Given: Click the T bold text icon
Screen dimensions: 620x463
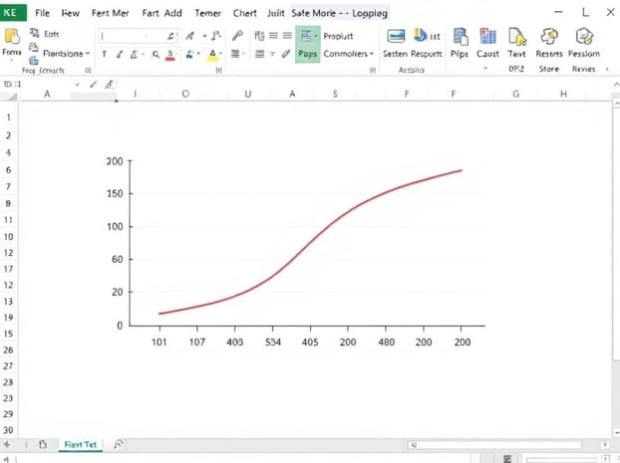Looking at the screenshot, I should pos(104,54).
